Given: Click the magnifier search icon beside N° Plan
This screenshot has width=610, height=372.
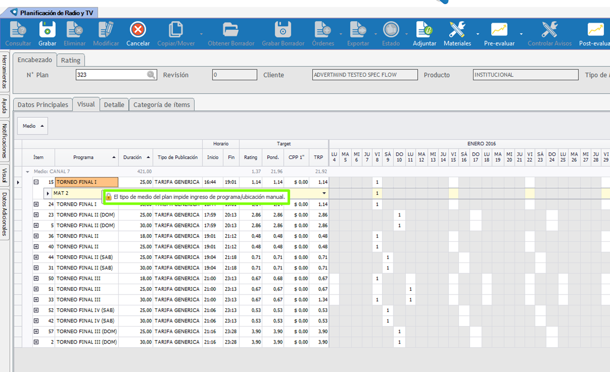Looking at the screenshot, I should click(151, 75).
